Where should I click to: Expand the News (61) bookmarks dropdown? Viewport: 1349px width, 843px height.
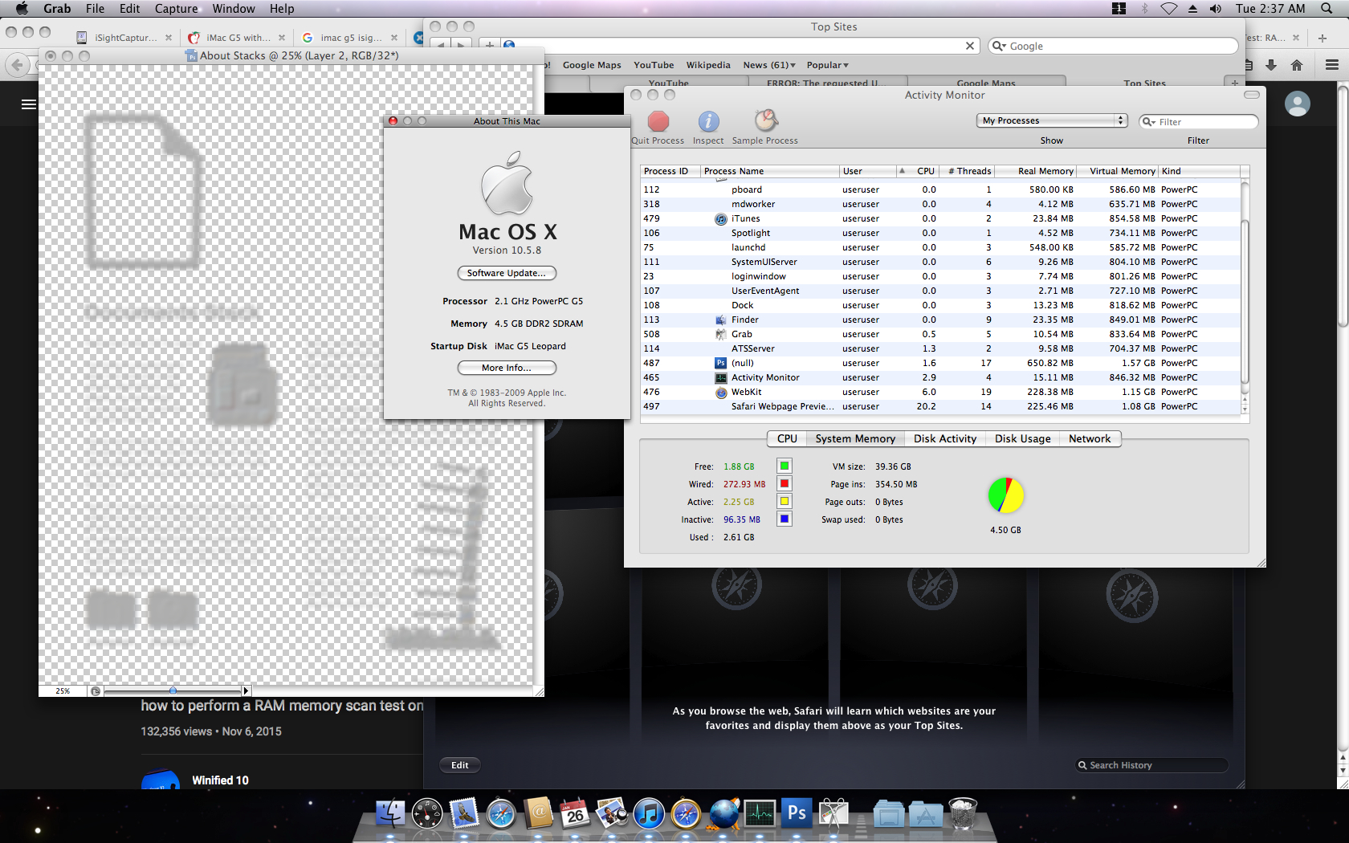pyautogui.click(x=769, y=65)
